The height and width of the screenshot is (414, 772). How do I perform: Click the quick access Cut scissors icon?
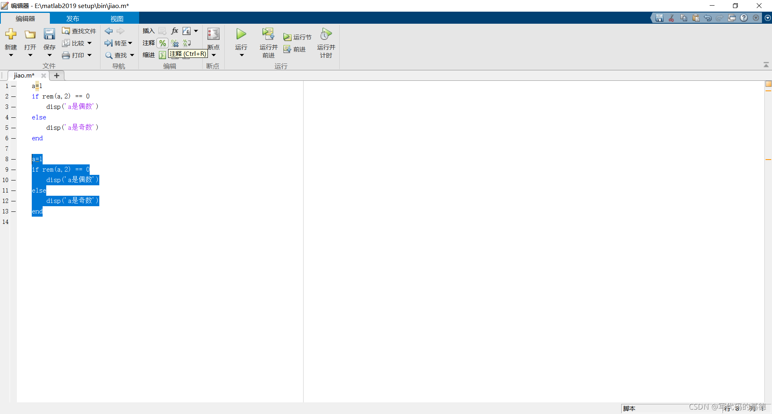point(671,18)
